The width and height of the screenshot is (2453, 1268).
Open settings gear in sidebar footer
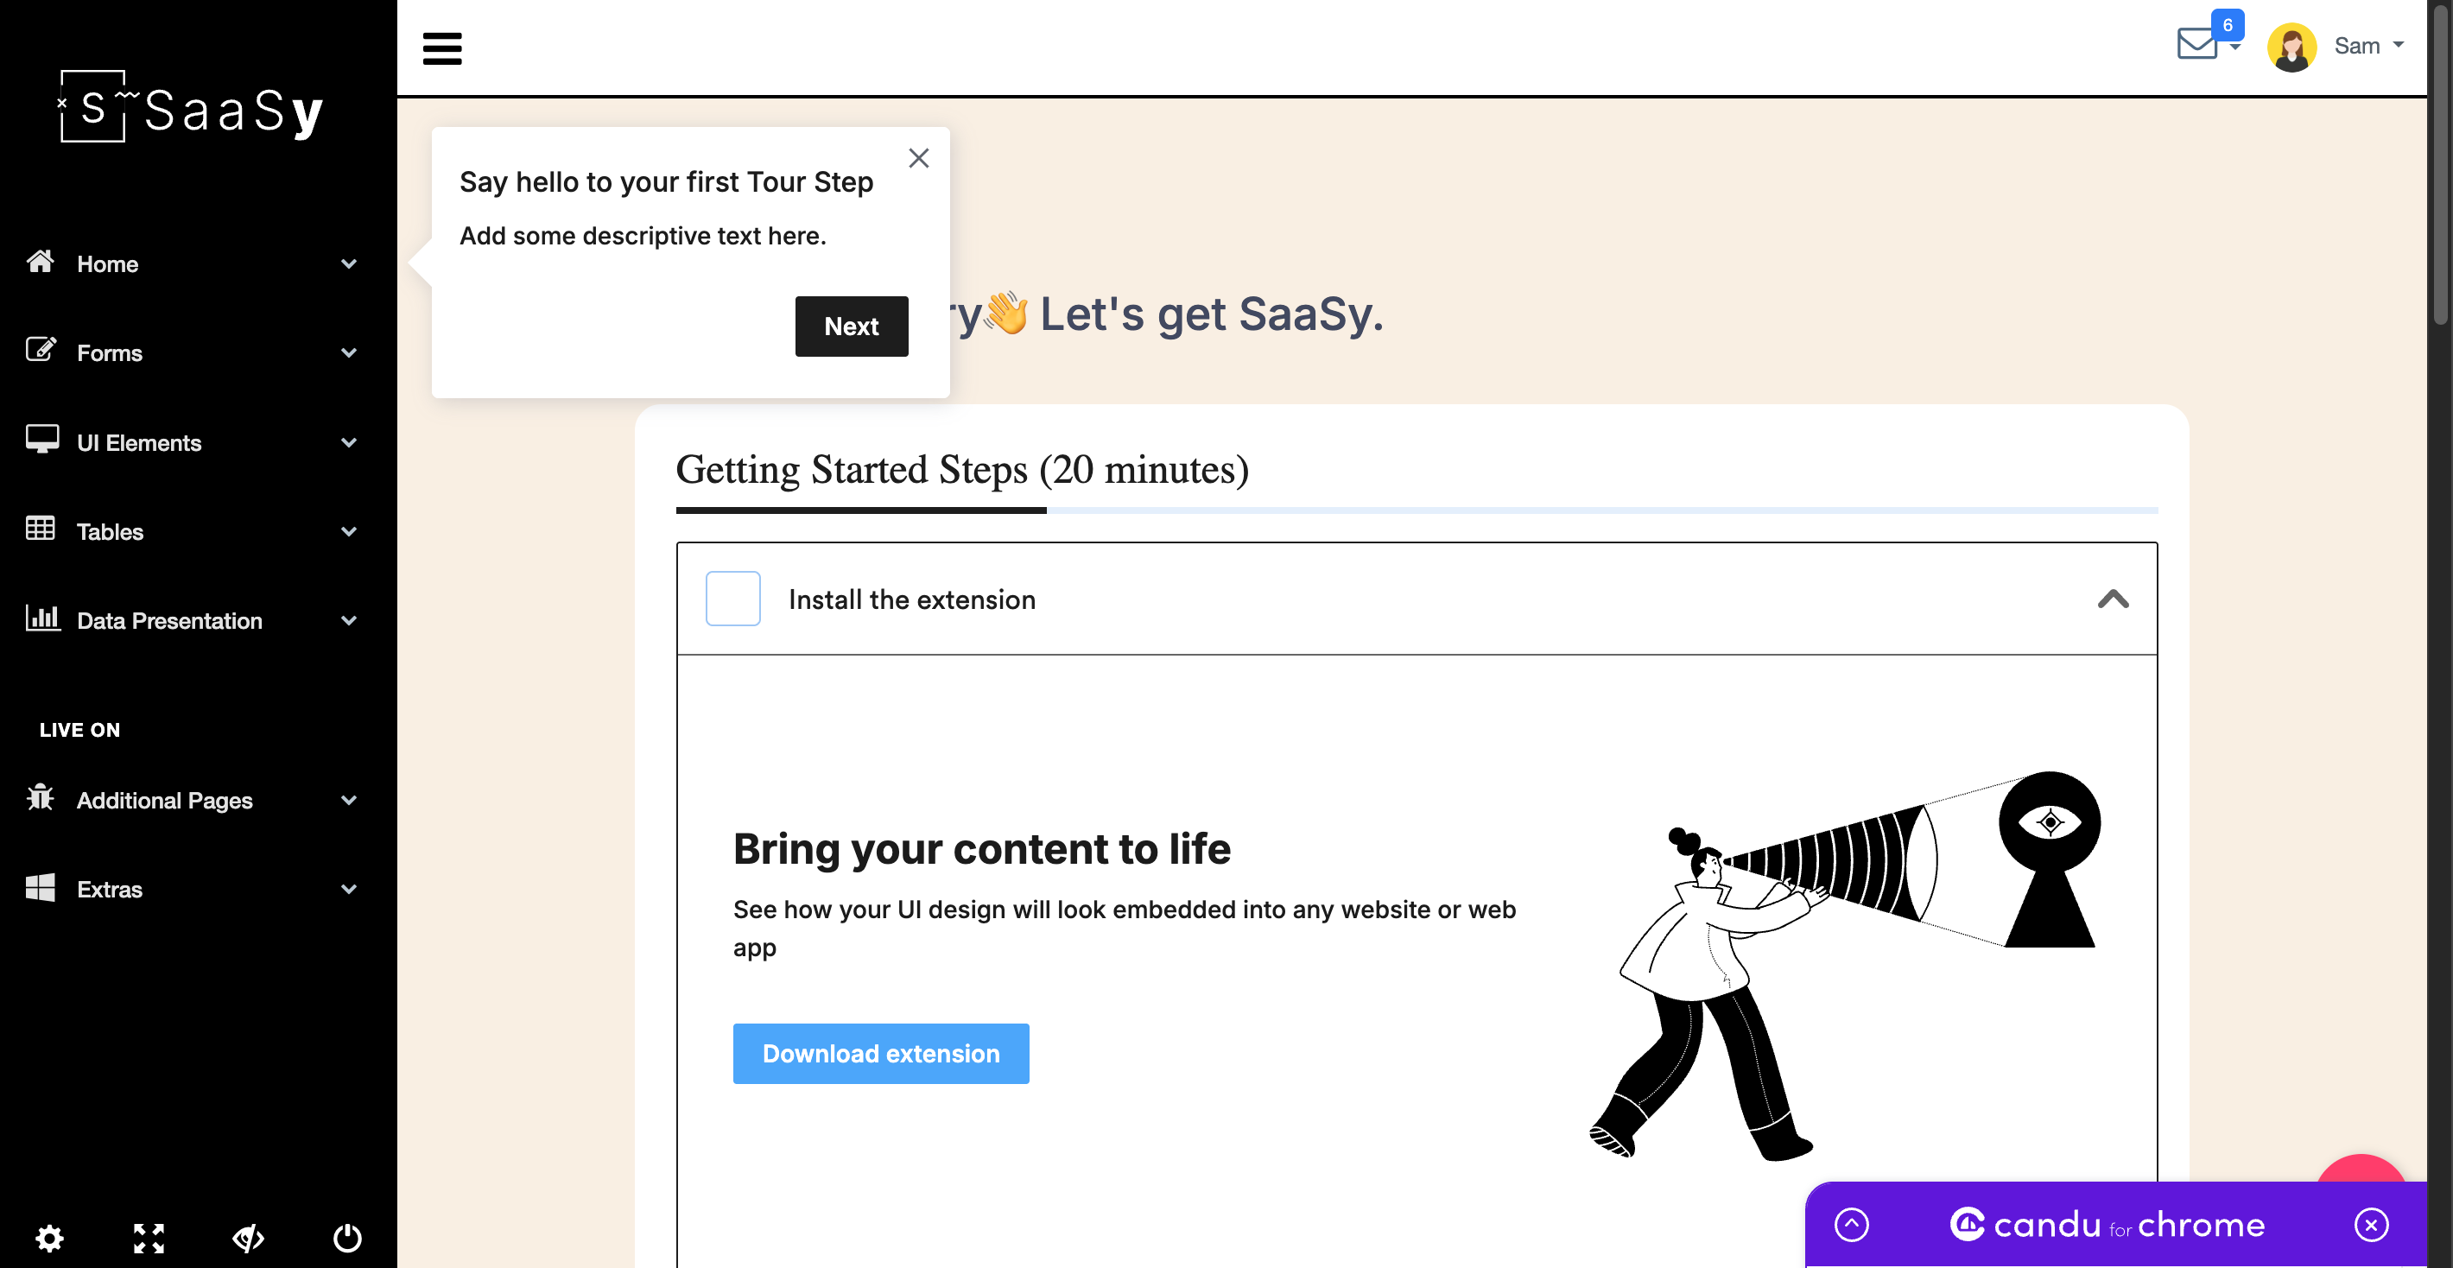coord(49,1238)
